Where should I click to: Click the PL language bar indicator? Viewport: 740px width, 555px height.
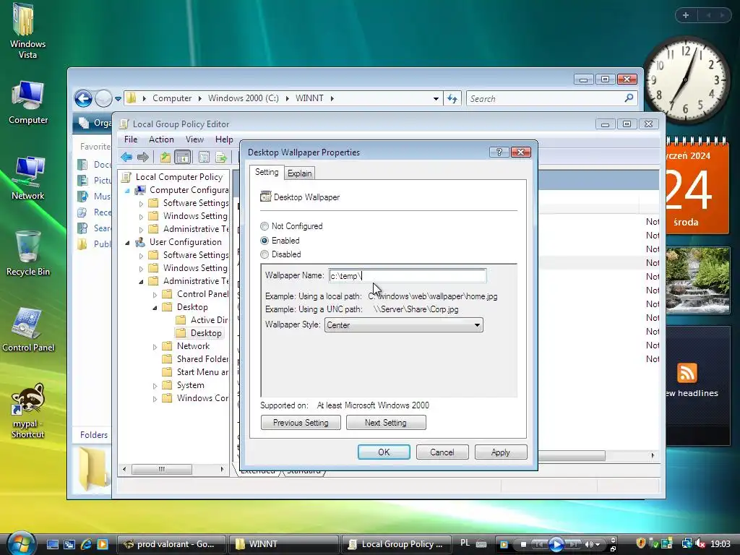tap(465, 543)
